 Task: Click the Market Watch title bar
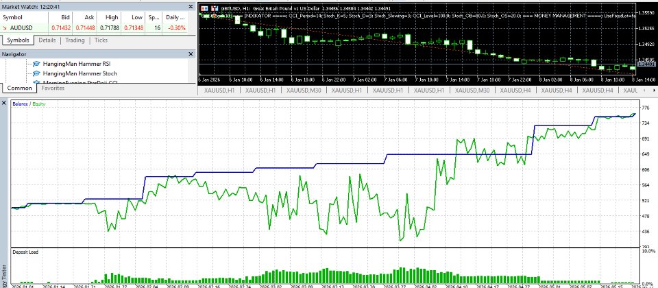point(98,6)
